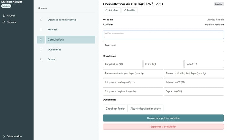Click the Déconnexion logout icon
The image size is (227, 140).
click(4, 136)
